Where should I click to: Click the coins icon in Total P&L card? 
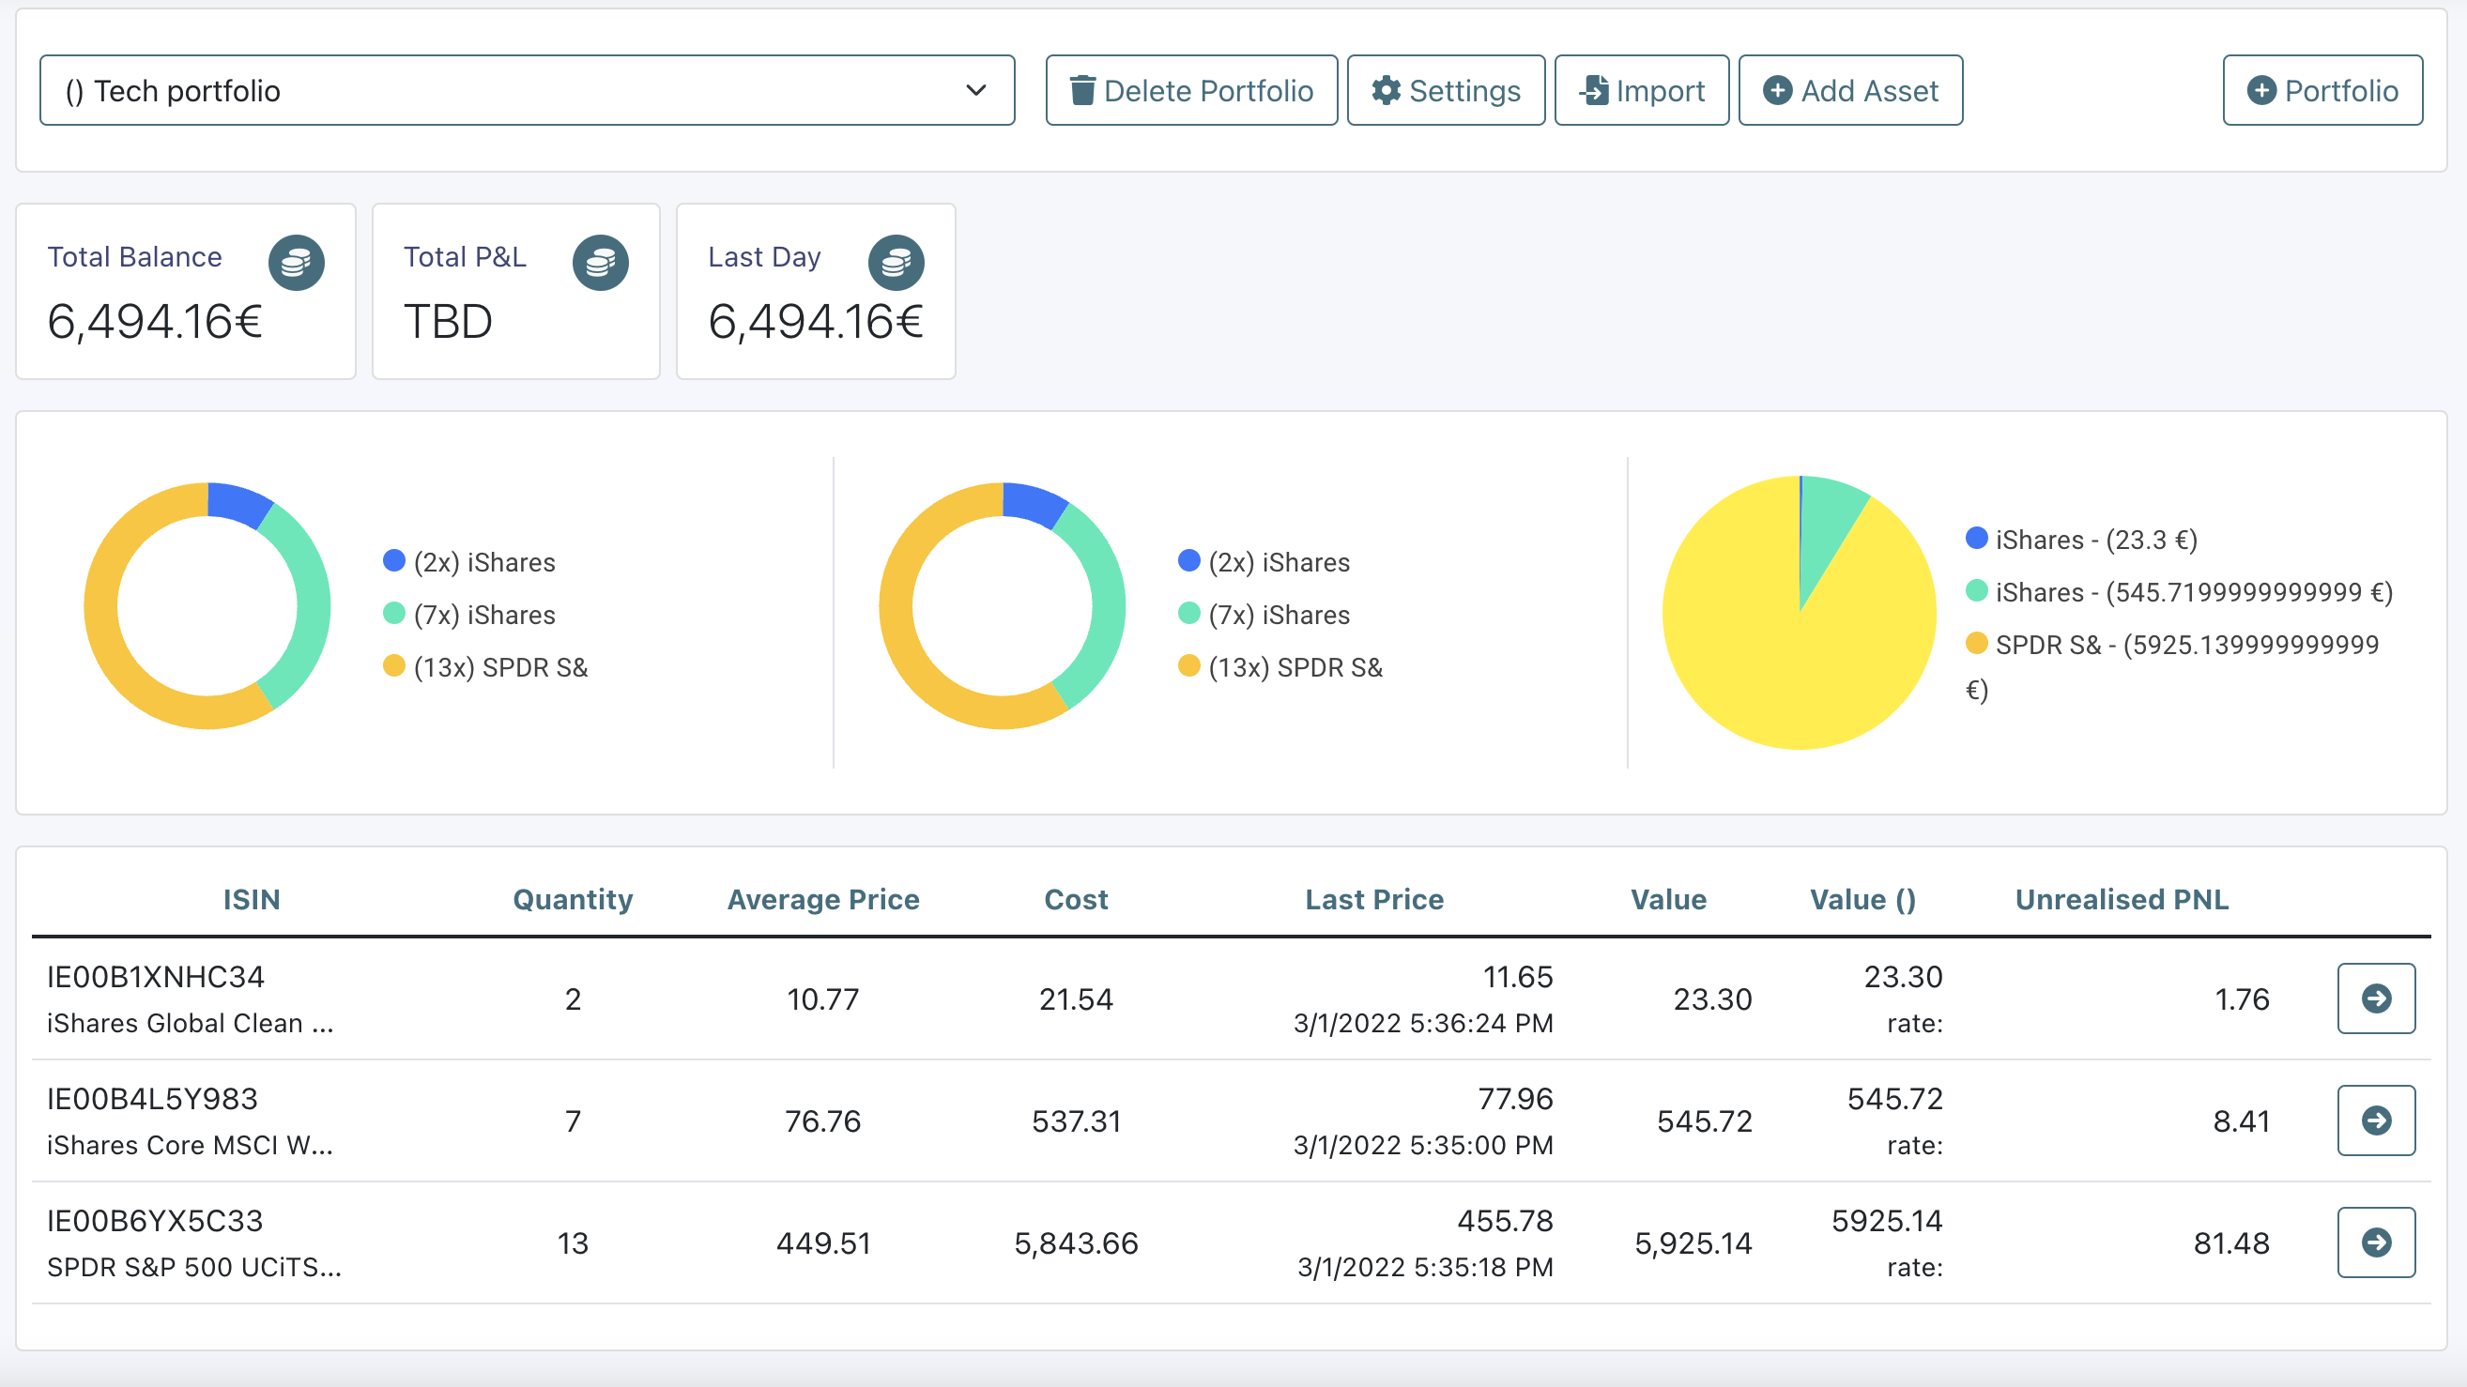tap(601, 262)
